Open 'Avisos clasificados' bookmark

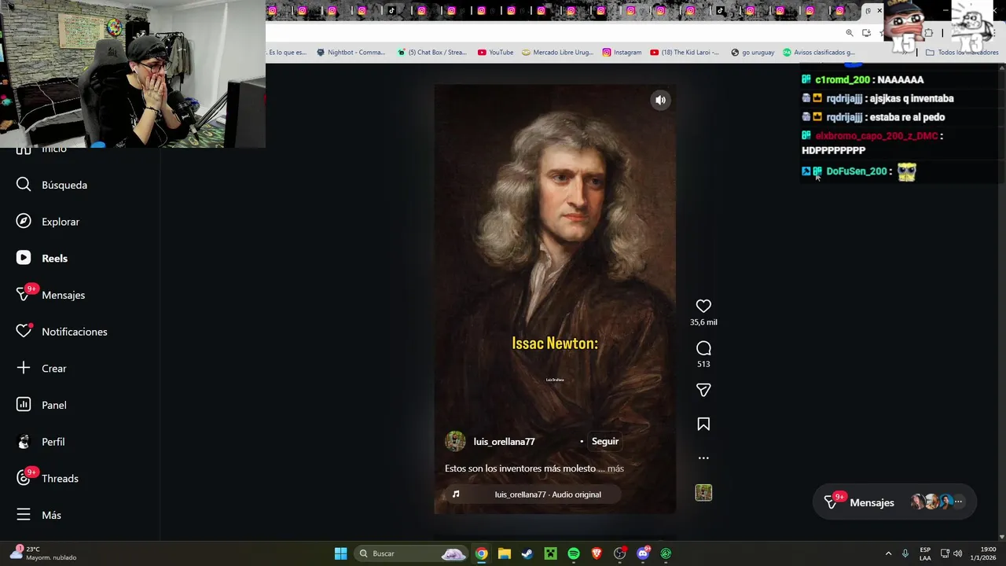pos(818,53)
